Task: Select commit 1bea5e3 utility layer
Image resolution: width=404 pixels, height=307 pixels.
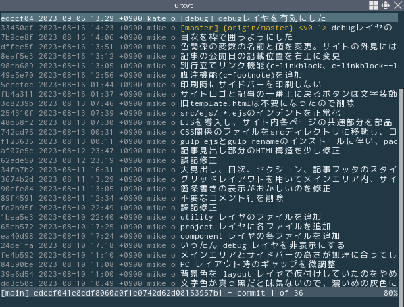Action: (x=199, y=217)
